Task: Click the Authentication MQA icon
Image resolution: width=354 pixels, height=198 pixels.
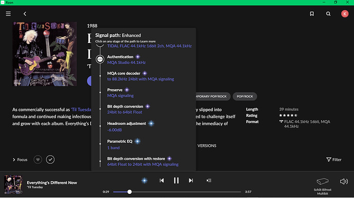Action: pos(100,59)
